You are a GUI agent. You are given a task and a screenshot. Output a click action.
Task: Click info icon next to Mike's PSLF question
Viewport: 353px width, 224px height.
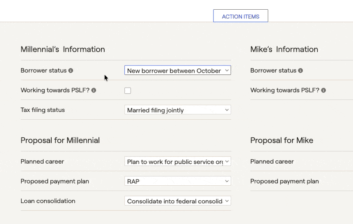tap(323, 90)
